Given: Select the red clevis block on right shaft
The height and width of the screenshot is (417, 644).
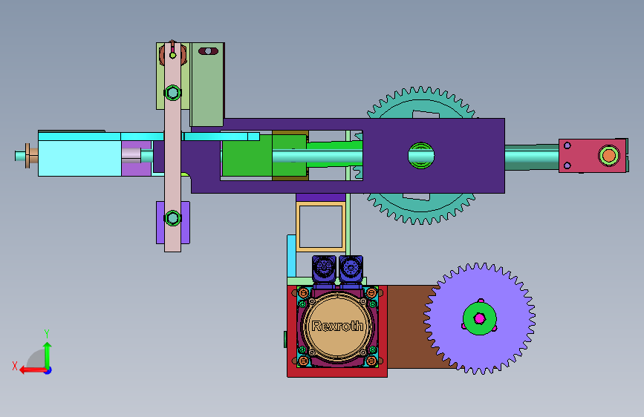Looking at the screenshot, I should pyautogui.click(x=593, y=156).
